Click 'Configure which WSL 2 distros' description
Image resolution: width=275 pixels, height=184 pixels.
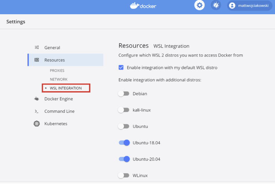tap(181, 55)
